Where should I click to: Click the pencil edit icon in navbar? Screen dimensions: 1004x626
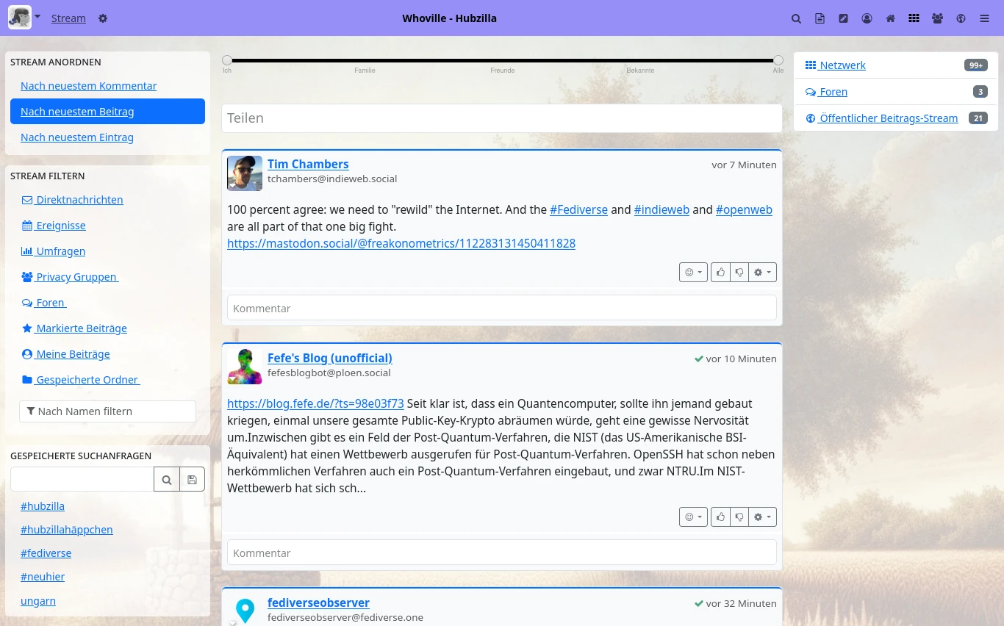coord(843,18)
